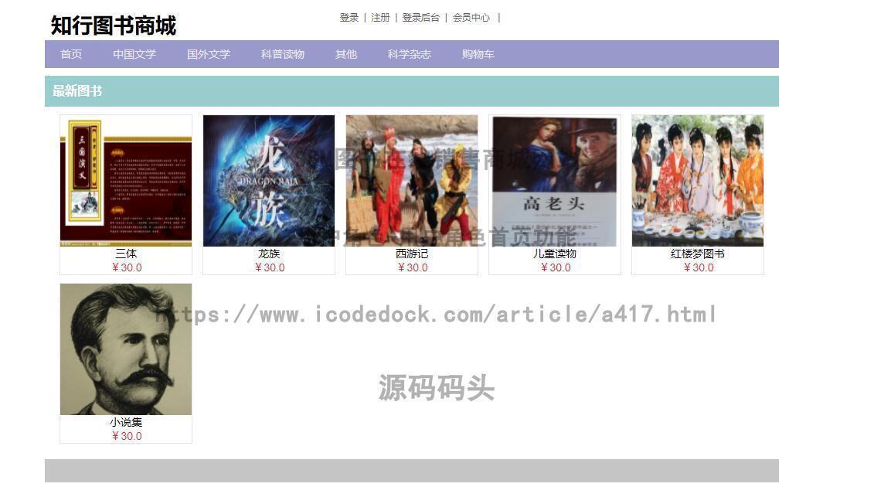The height and width of the screenshot is (504, 874).
Task: Open the 中国文学 category
Action: (134, 54)
